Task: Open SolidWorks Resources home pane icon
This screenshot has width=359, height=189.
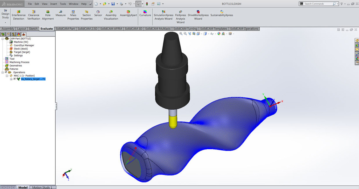Action: [357, 40]
